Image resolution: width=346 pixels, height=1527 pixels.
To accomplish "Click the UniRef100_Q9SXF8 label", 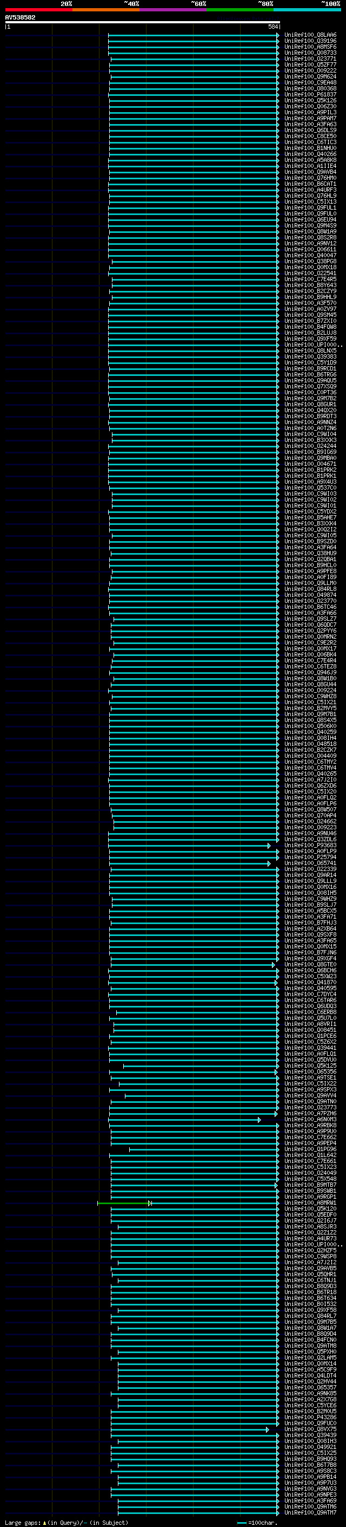I will [310, 934].
